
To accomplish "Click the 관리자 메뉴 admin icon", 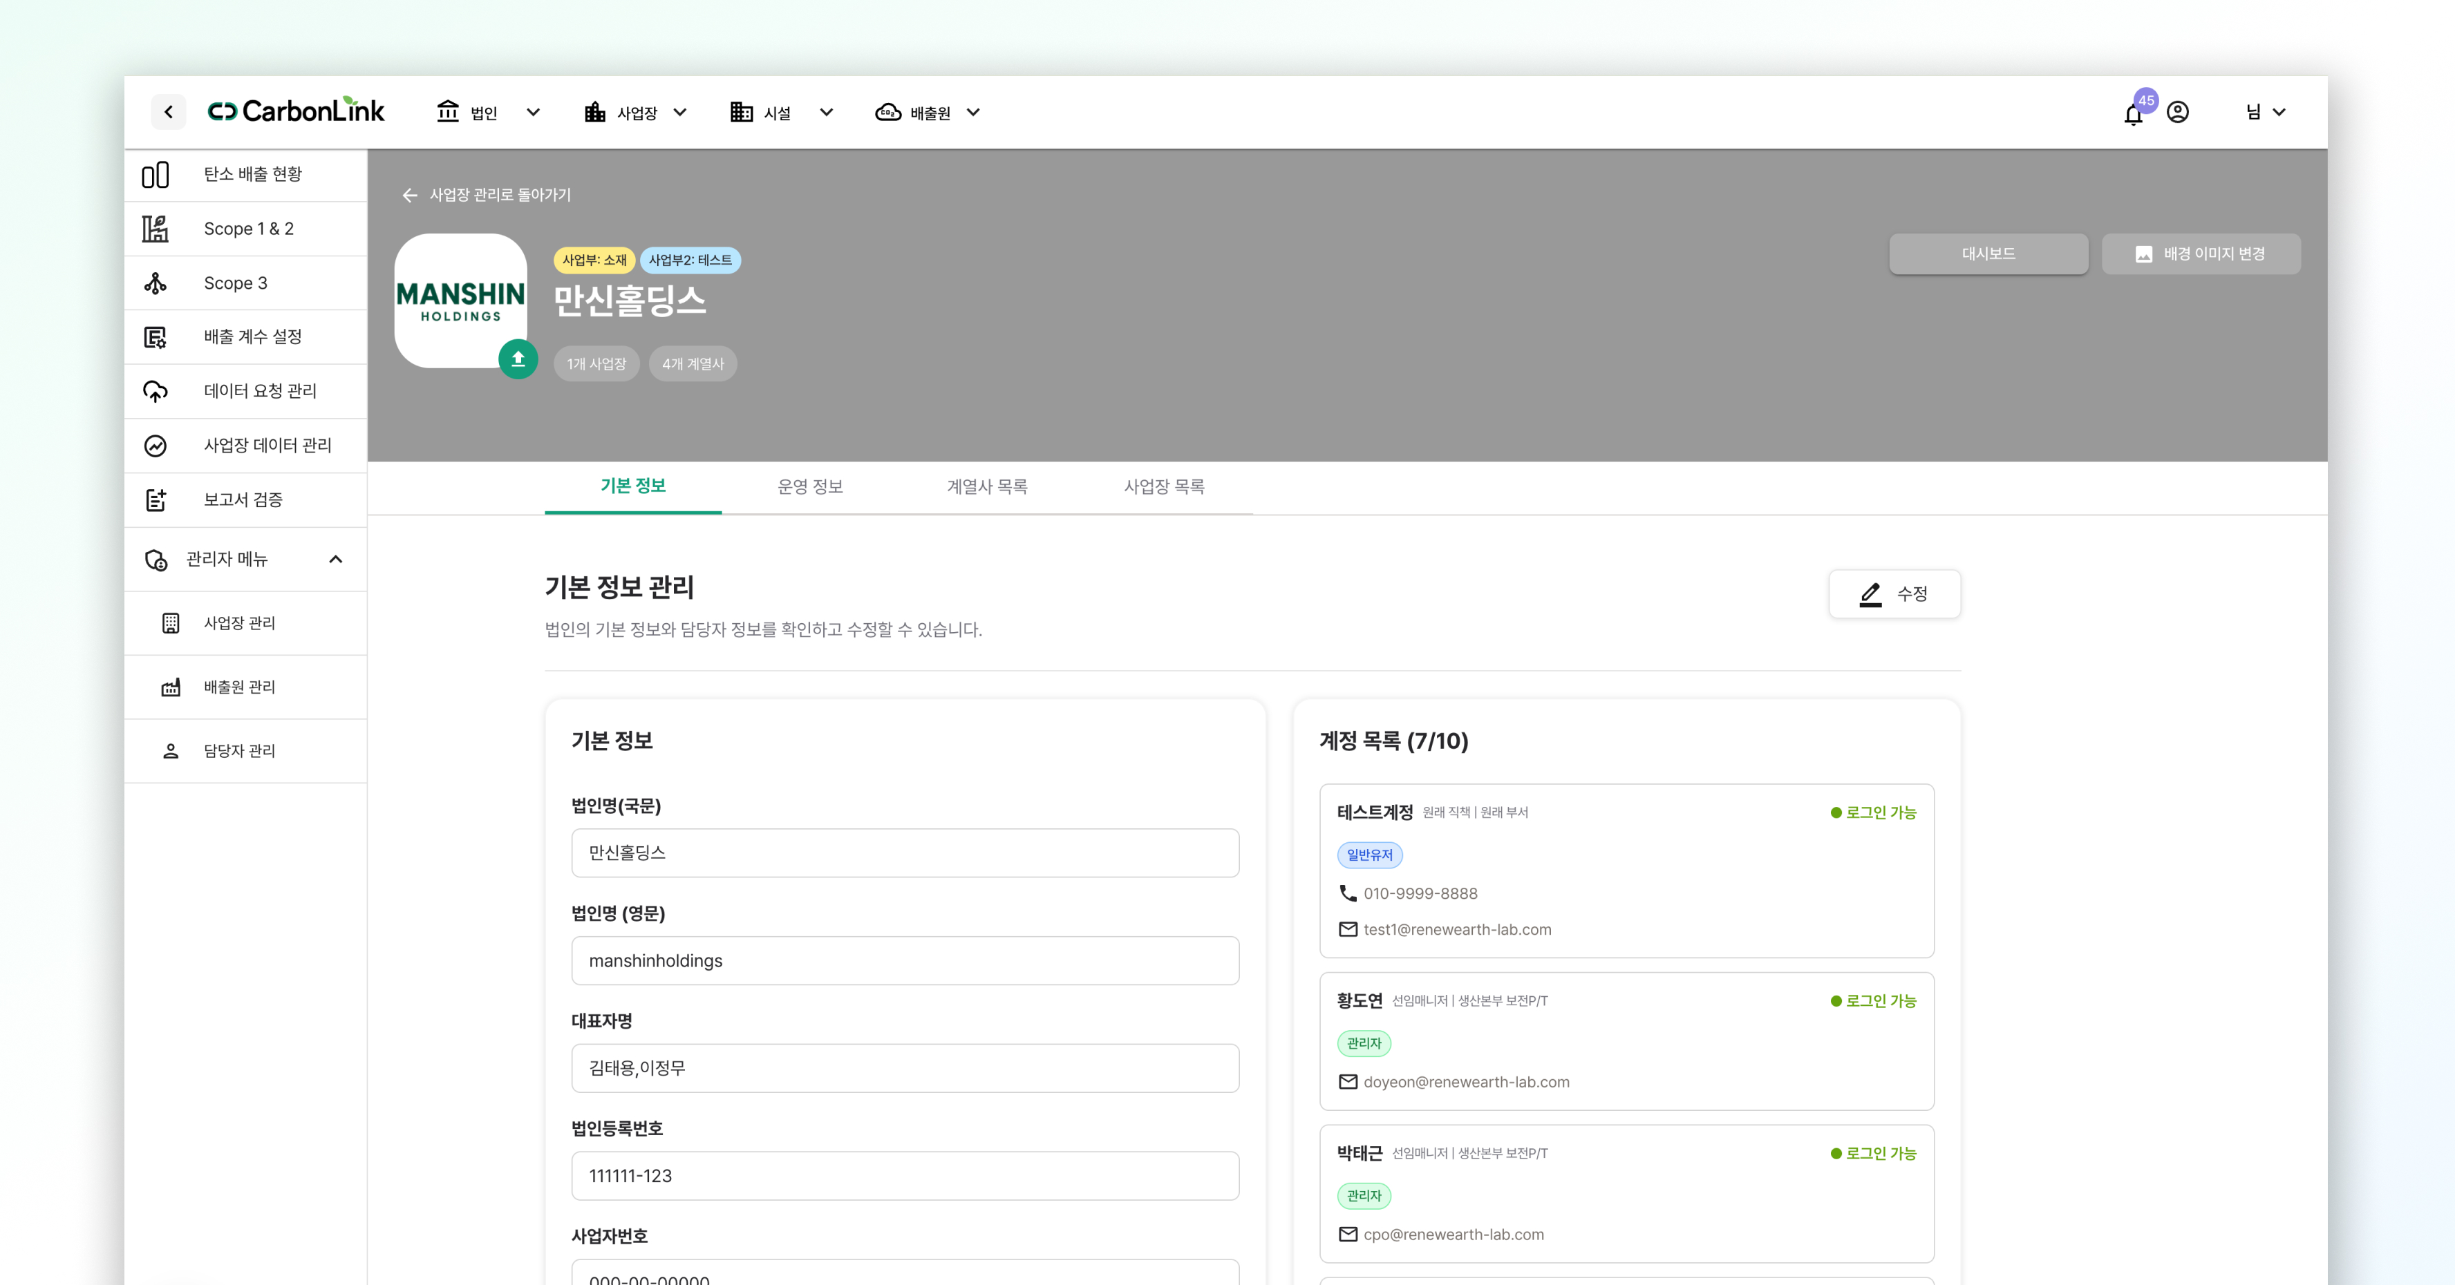I will pos(156,559).
